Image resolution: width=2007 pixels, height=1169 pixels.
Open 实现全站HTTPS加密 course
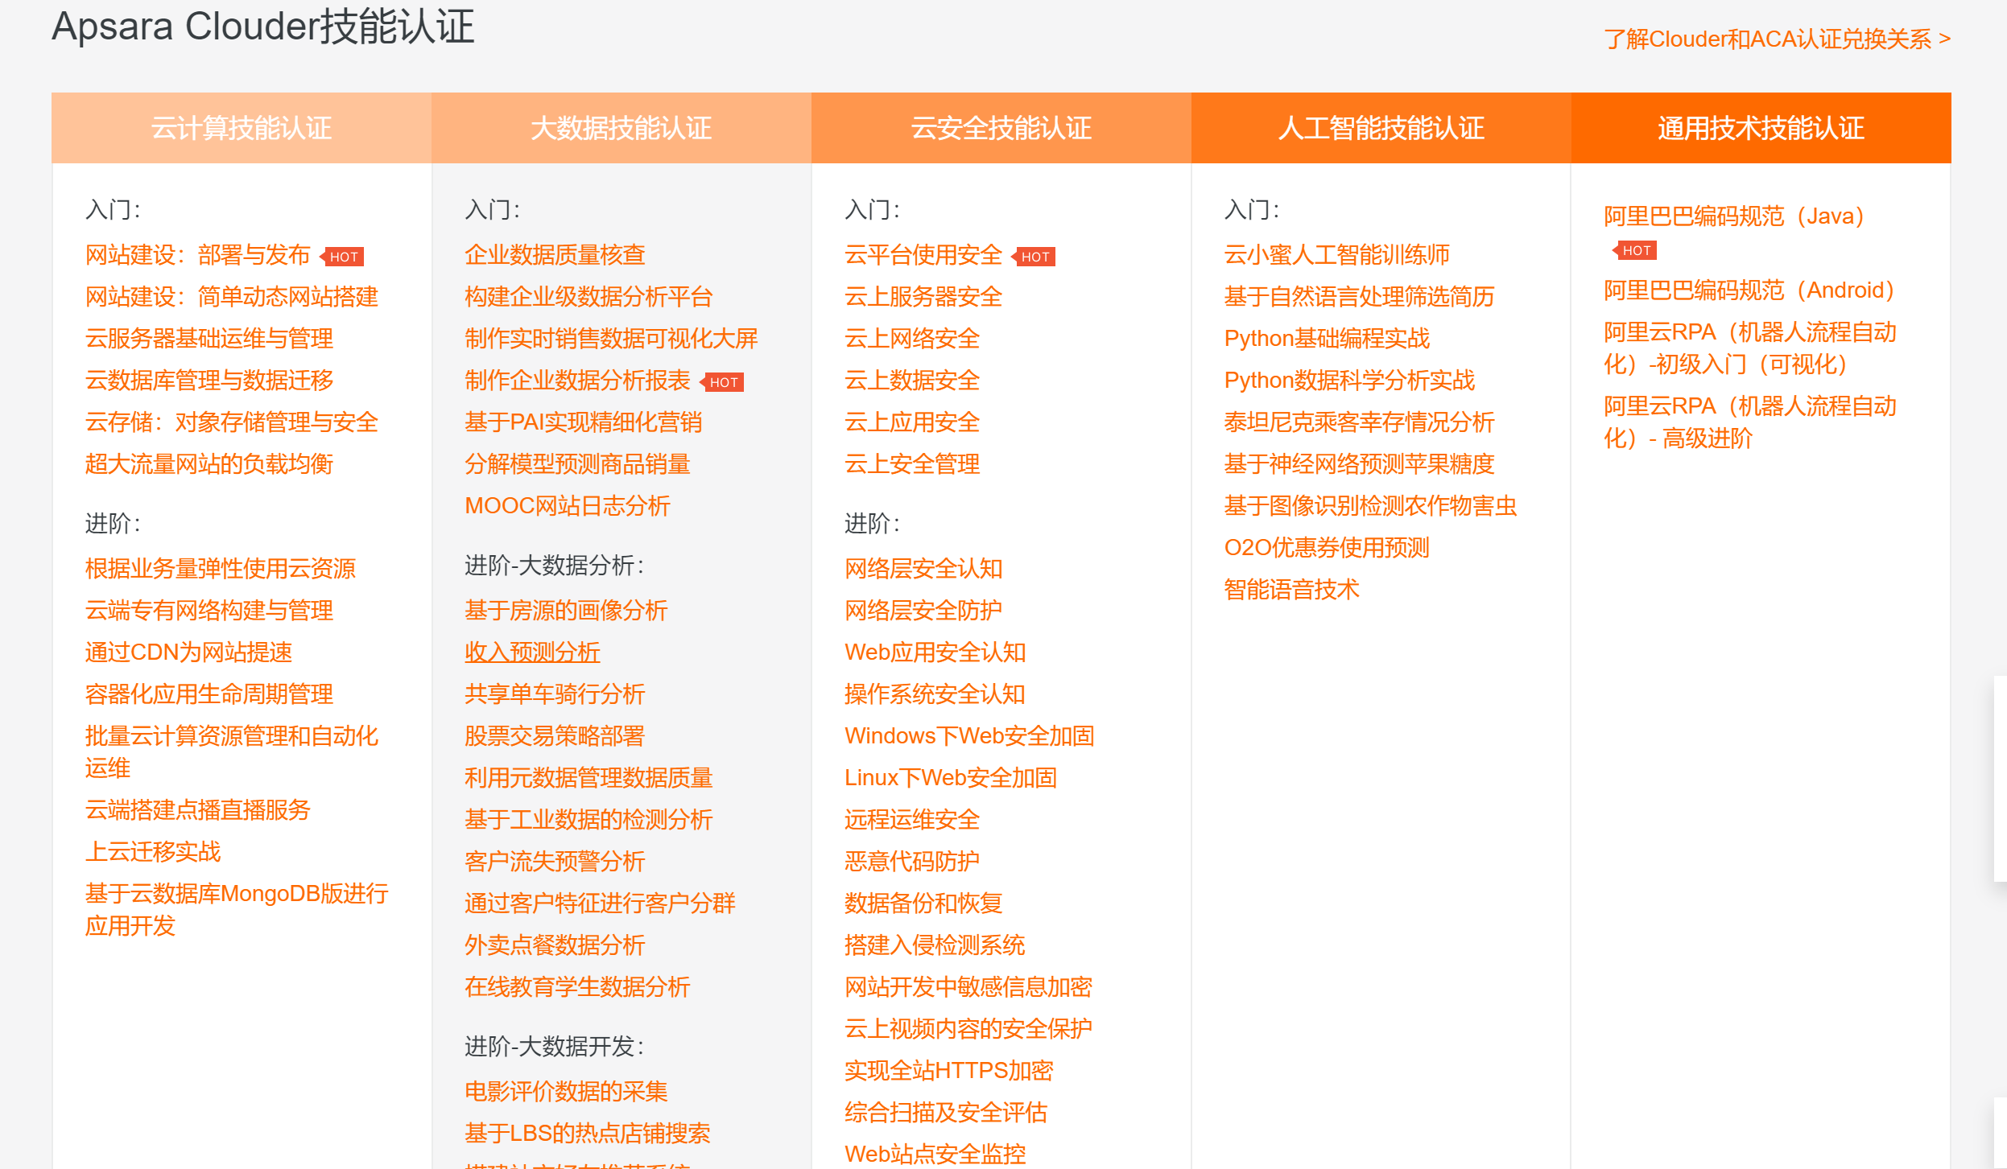coord(950,1070)
